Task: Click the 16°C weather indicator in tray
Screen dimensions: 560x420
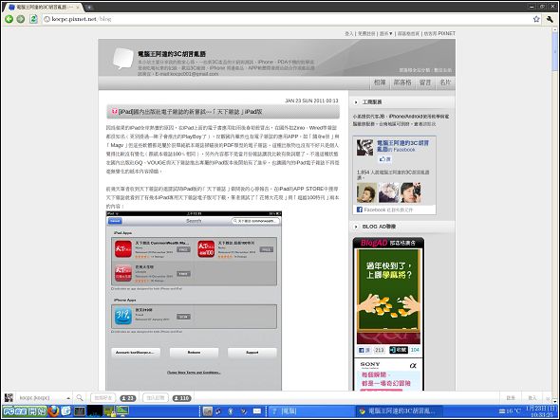Action: (510, 411)
